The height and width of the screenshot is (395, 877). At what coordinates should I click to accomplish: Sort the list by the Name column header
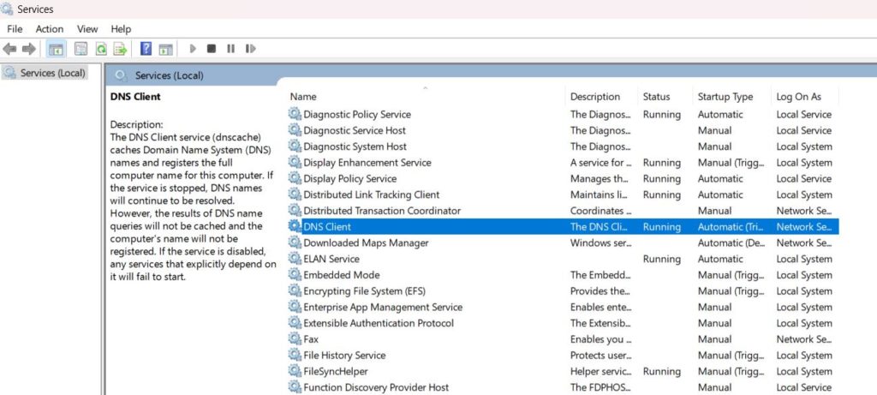click(x=303, y=97)
